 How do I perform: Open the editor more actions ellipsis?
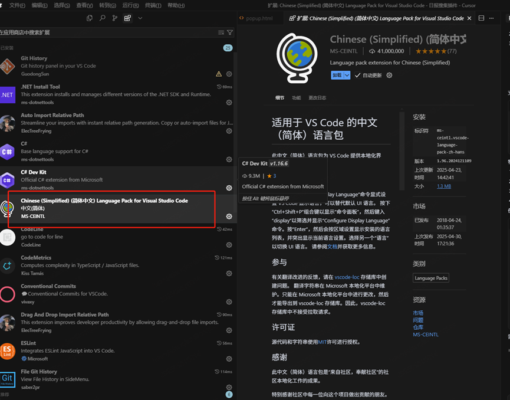click(x=492, y=18)
